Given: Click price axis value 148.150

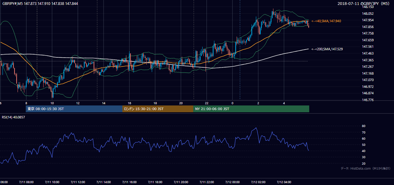Looking at the screenshot, I should (368, 7).
